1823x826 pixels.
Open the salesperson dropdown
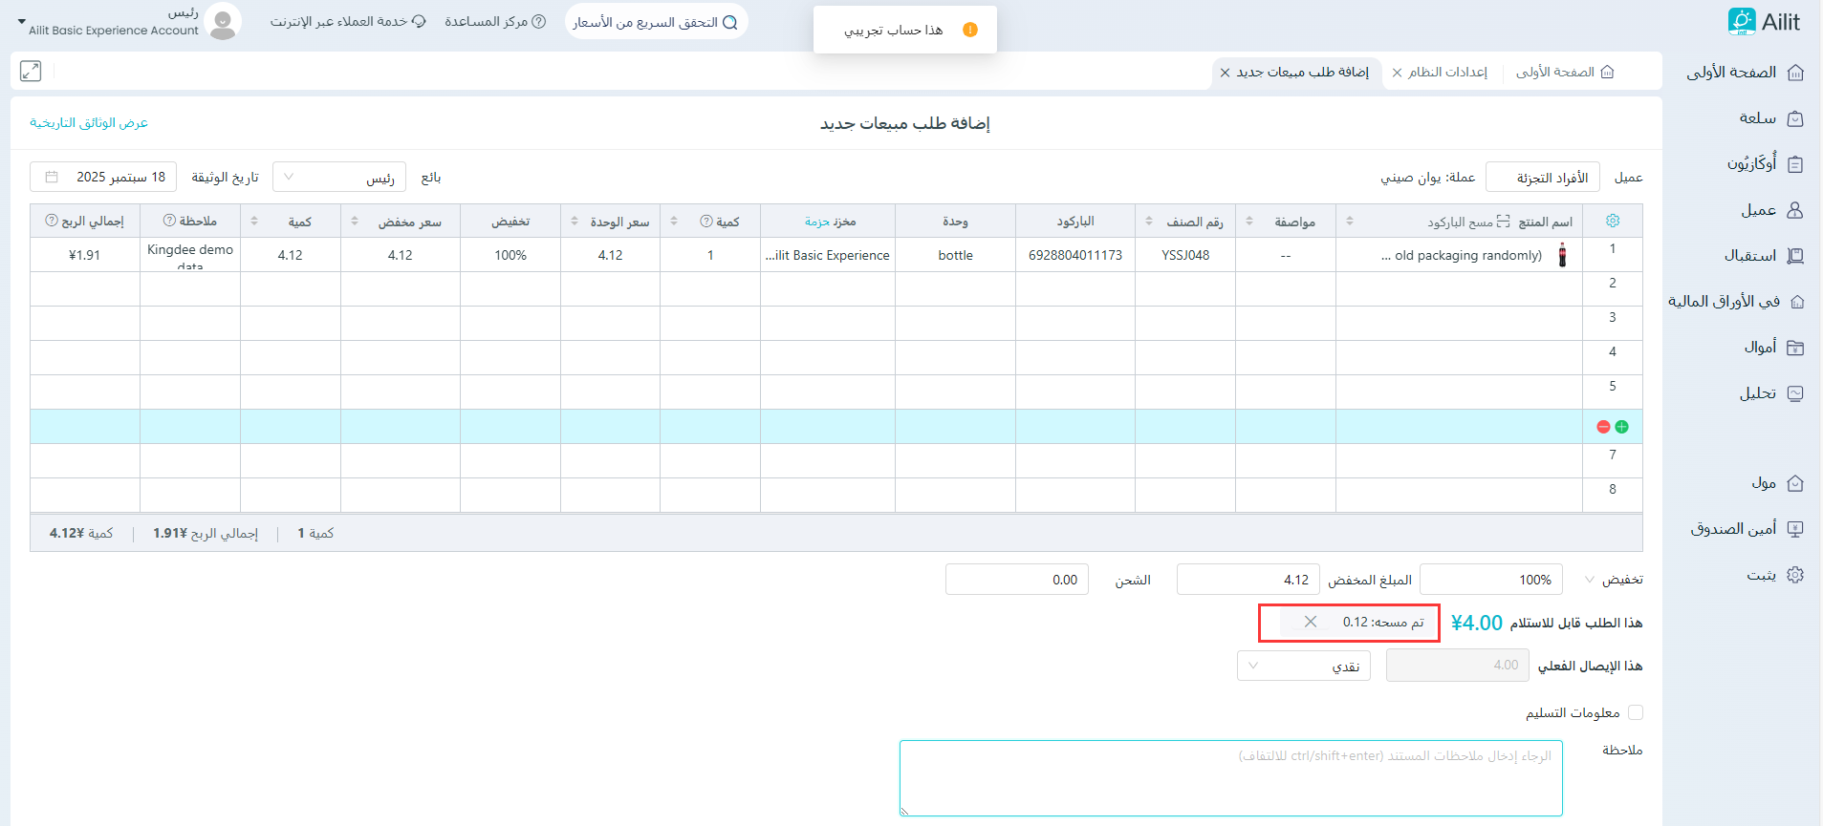(339, 178)
